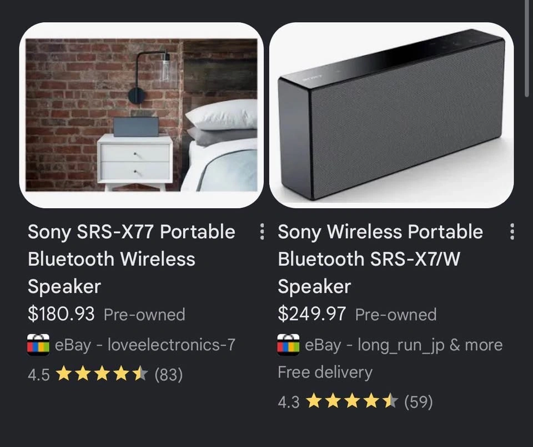533x447 pixels.
Task: Open the three-dot menu for Sony SRS-X77
Action: [262, 232]
